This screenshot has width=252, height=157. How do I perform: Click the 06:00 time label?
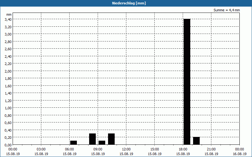point(69,149)
